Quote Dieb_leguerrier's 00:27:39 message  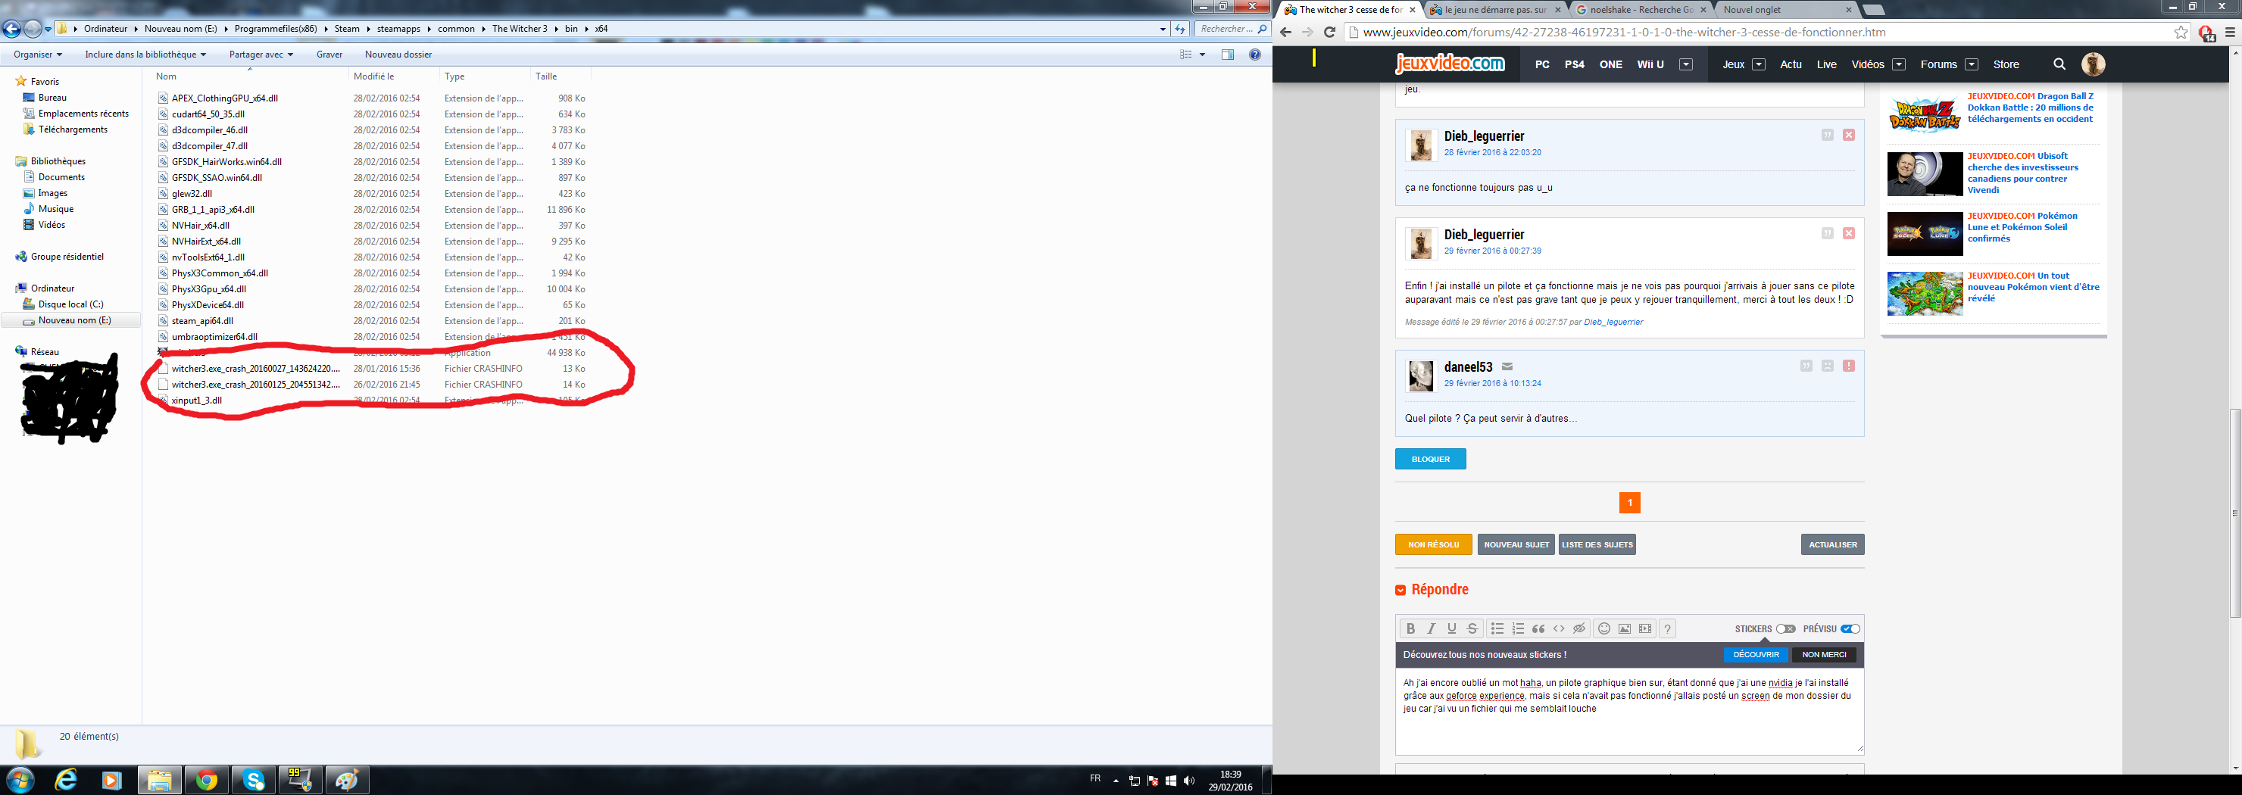[1828, 233]
